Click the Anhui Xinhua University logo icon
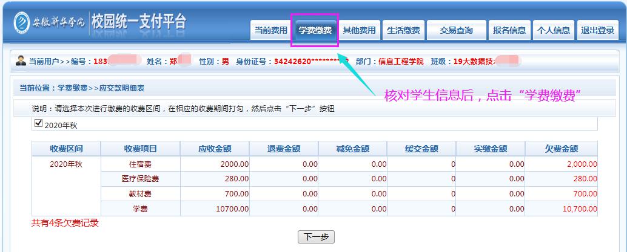The height and width of the screenshot is (252, 627). [21, 21]
